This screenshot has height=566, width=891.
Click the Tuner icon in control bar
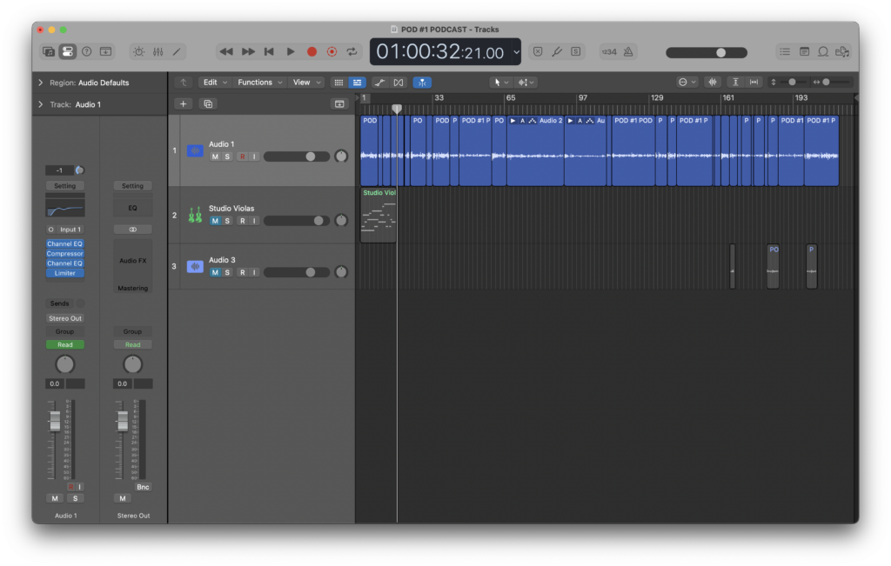[557, 52]
